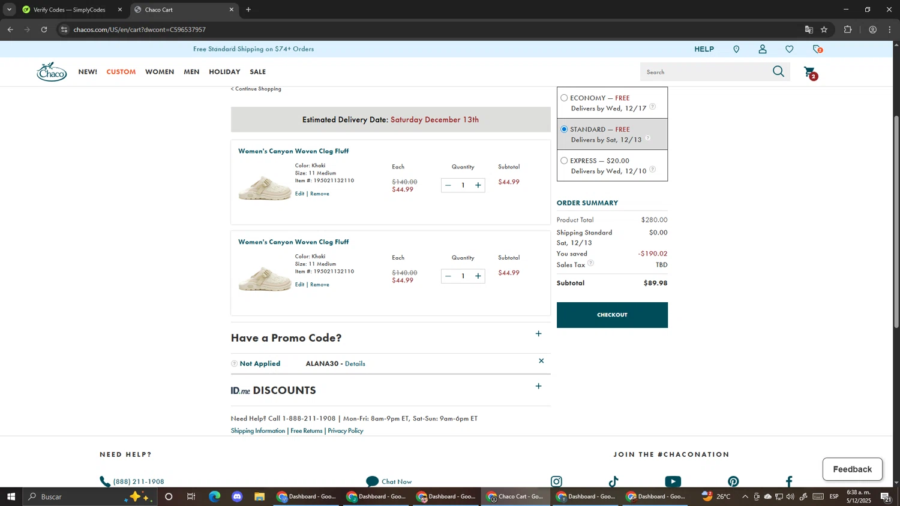Edit the second Canyon Woven Clog item
This screenshot has width=900, height=506.
pyautogui.click(x=299, y=285)
